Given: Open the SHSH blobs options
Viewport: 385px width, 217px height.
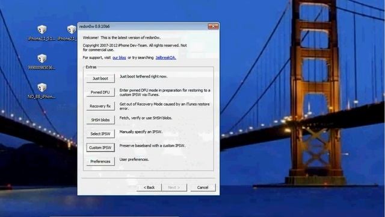Looking at the screenshot, I should coord(100,120).
